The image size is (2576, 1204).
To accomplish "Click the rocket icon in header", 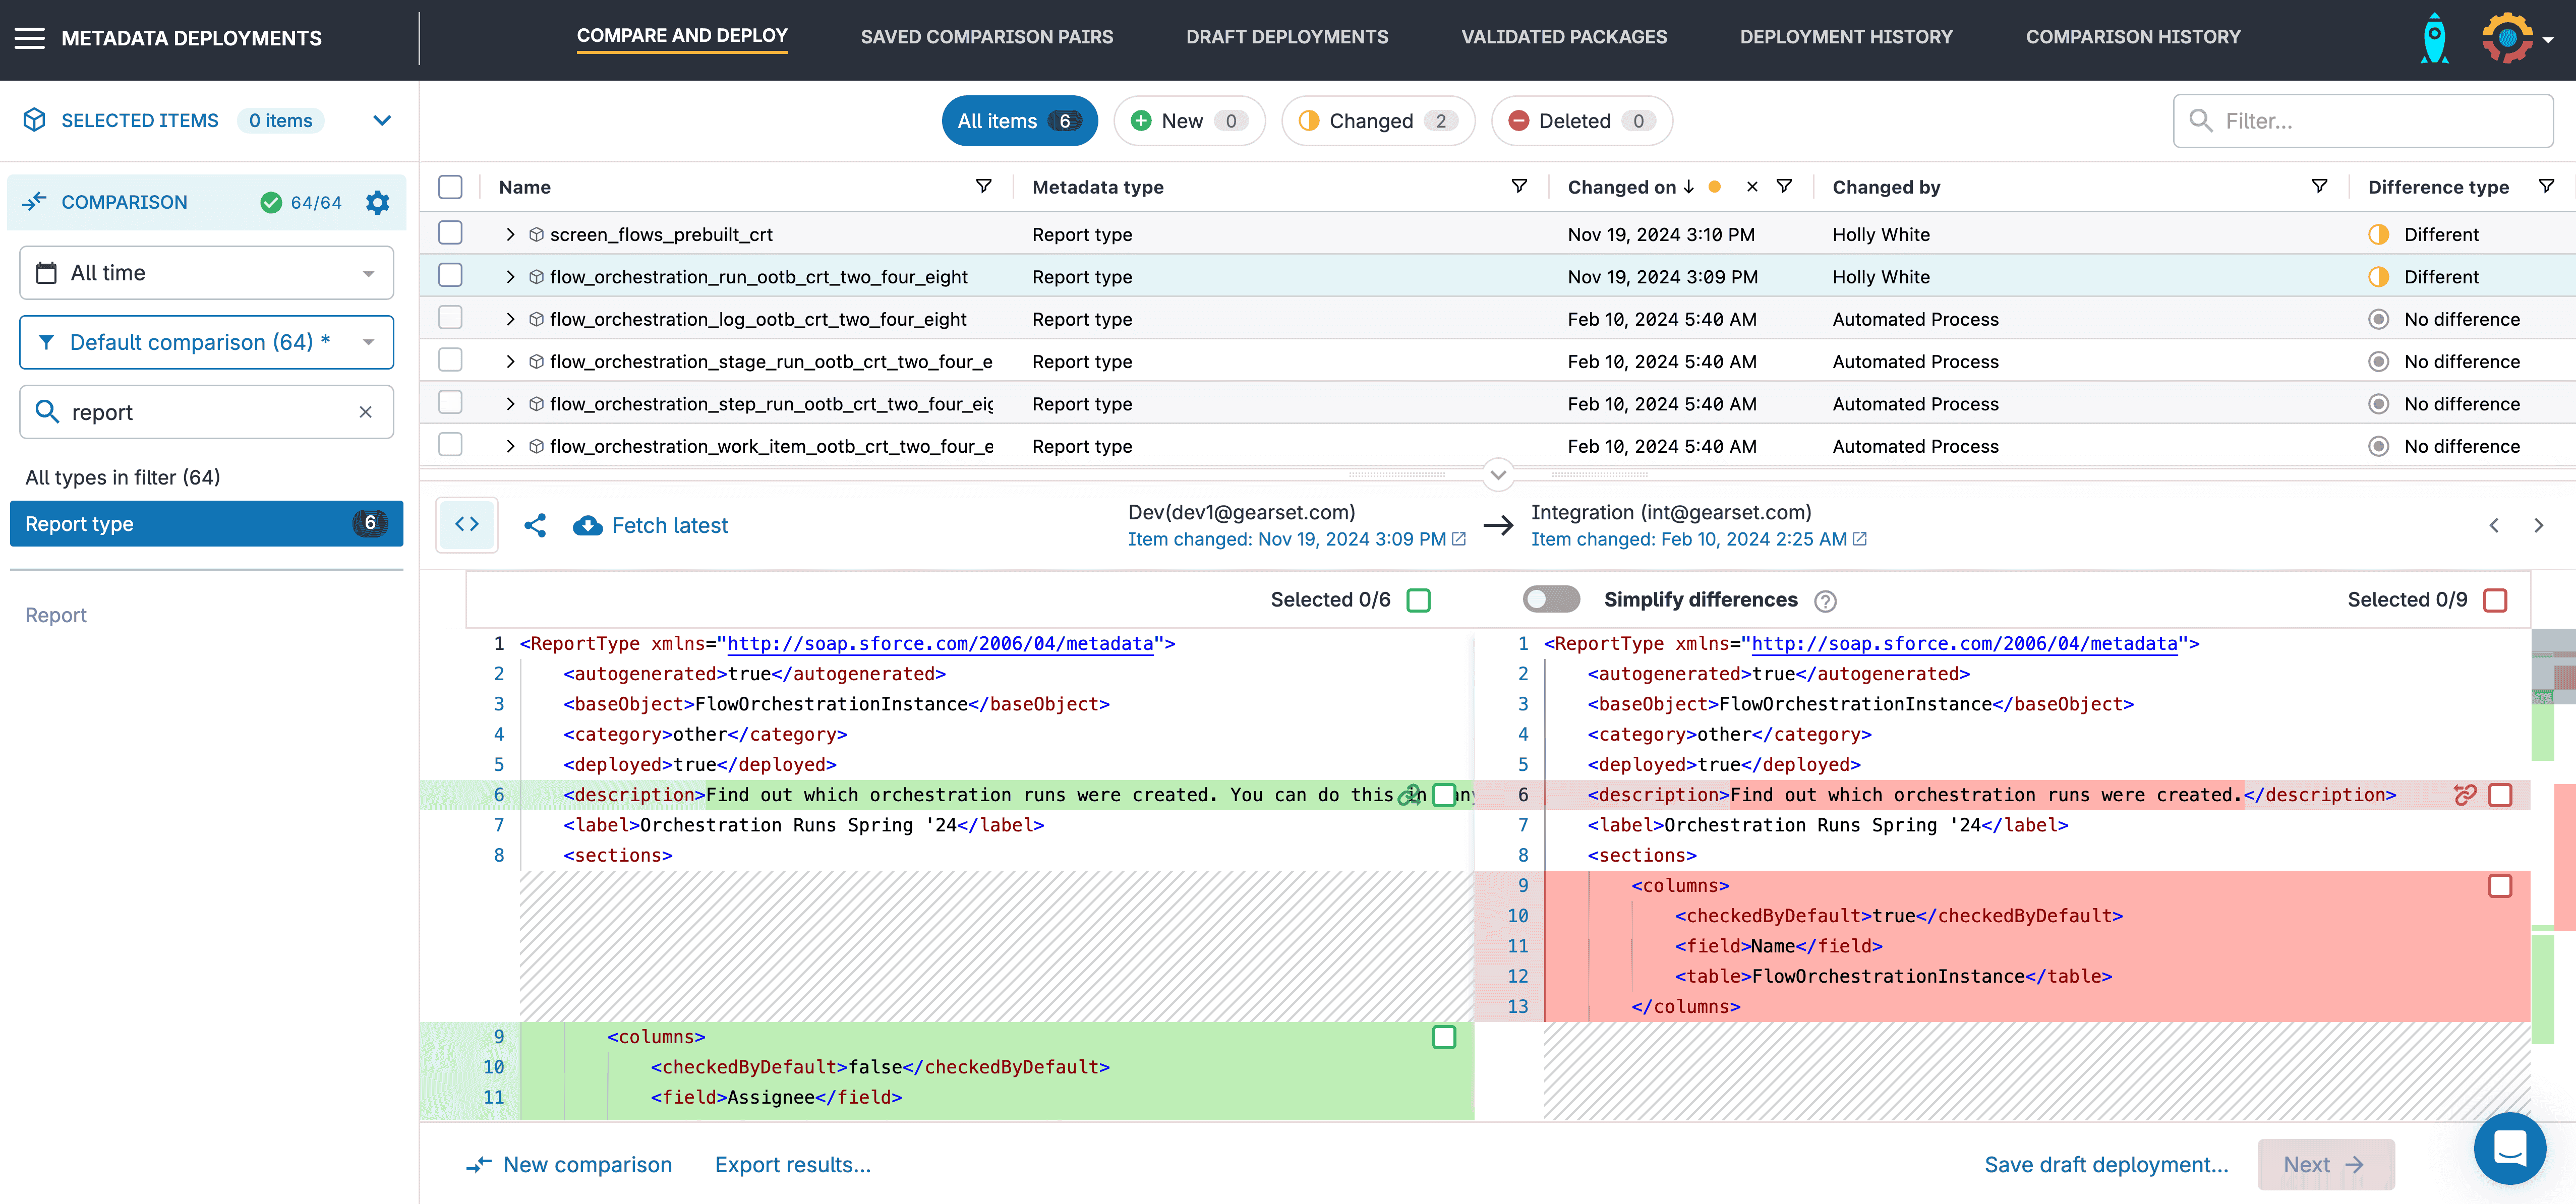I will coord(2434,39).
